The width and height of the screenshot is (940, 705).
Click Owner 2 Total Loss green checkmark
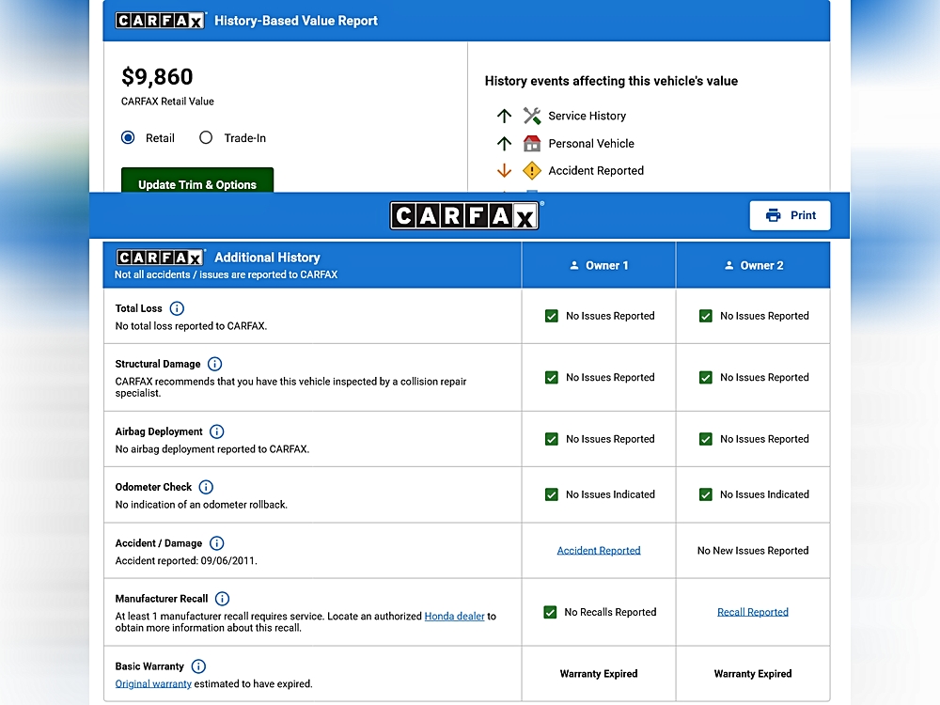click(x=706, y=316)
